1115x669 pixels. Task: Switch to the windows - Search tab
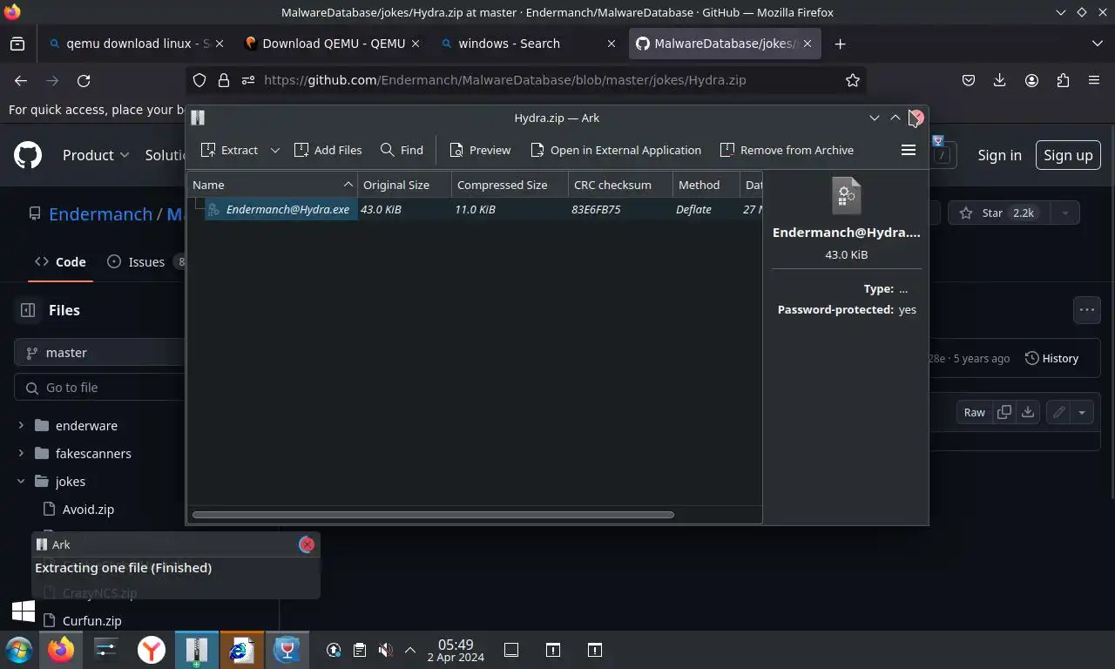coord(529,44)
